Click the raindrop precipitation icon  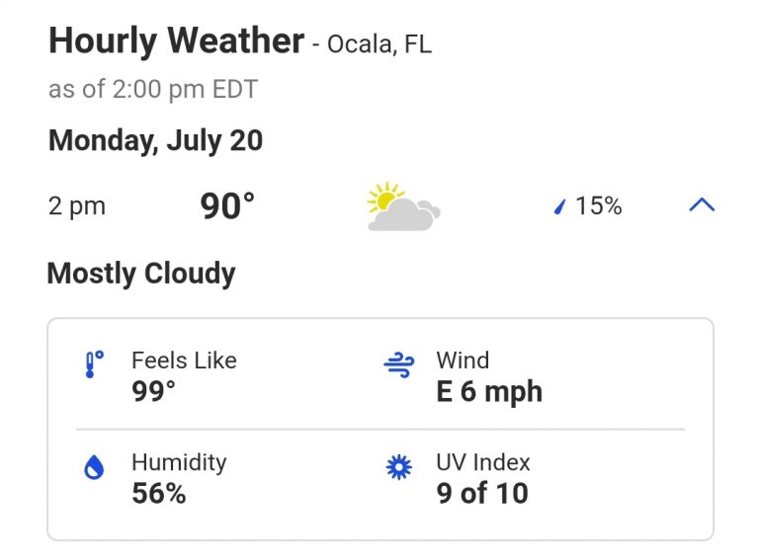pyautogui.click(x=559, y=207)
